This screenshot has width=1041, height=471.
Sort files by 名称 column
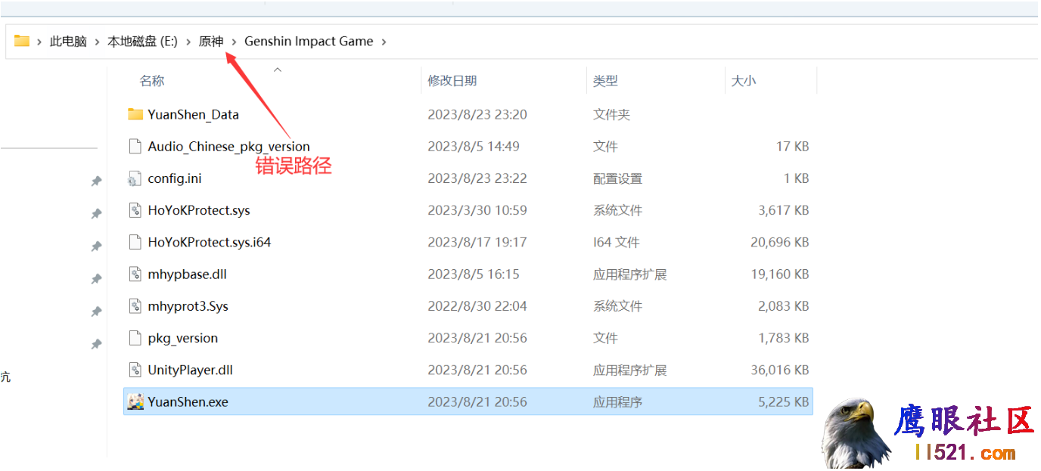click(x=152, y=81)
